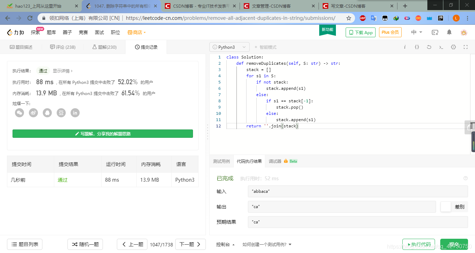Switch to the 代码执行结果 tab
Image resolution: width=475 pixels, height=253 pixels.
point(249,161)
